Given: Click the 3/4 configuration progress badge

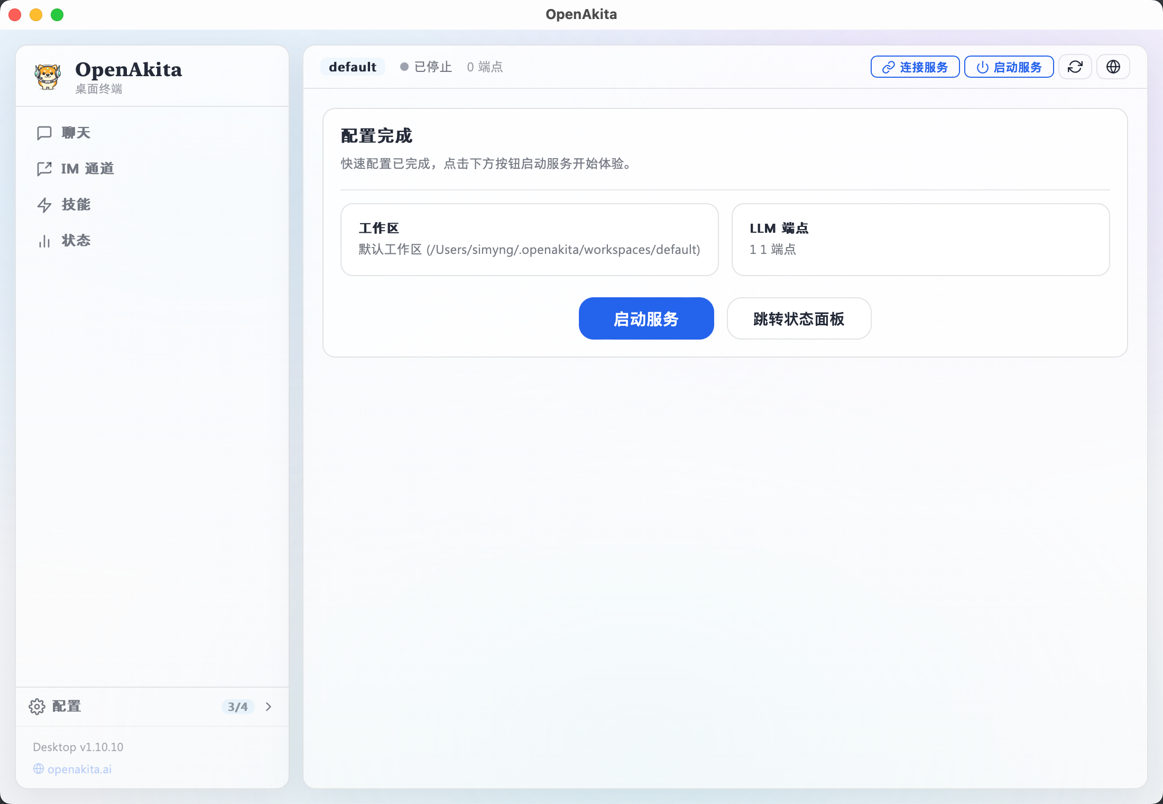Looking at the screenshot, I should tap(238, 707).
